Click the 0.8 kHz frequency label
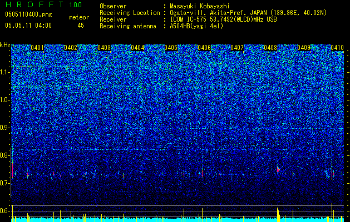 pos(5,155)
